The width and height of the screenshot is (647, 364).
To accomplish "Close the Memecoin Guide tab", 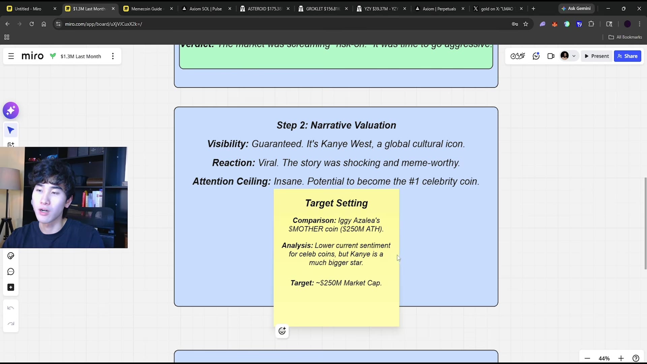I will point(172,9).
